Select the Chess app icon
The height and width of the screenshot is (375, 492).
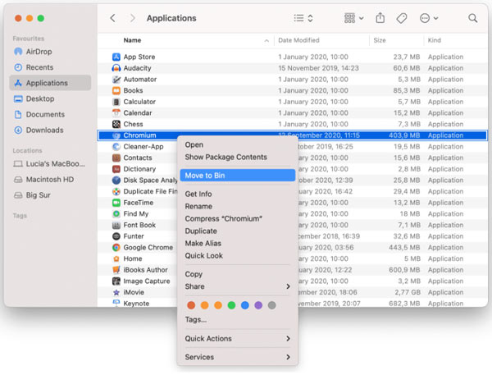(x=116, y=124)
